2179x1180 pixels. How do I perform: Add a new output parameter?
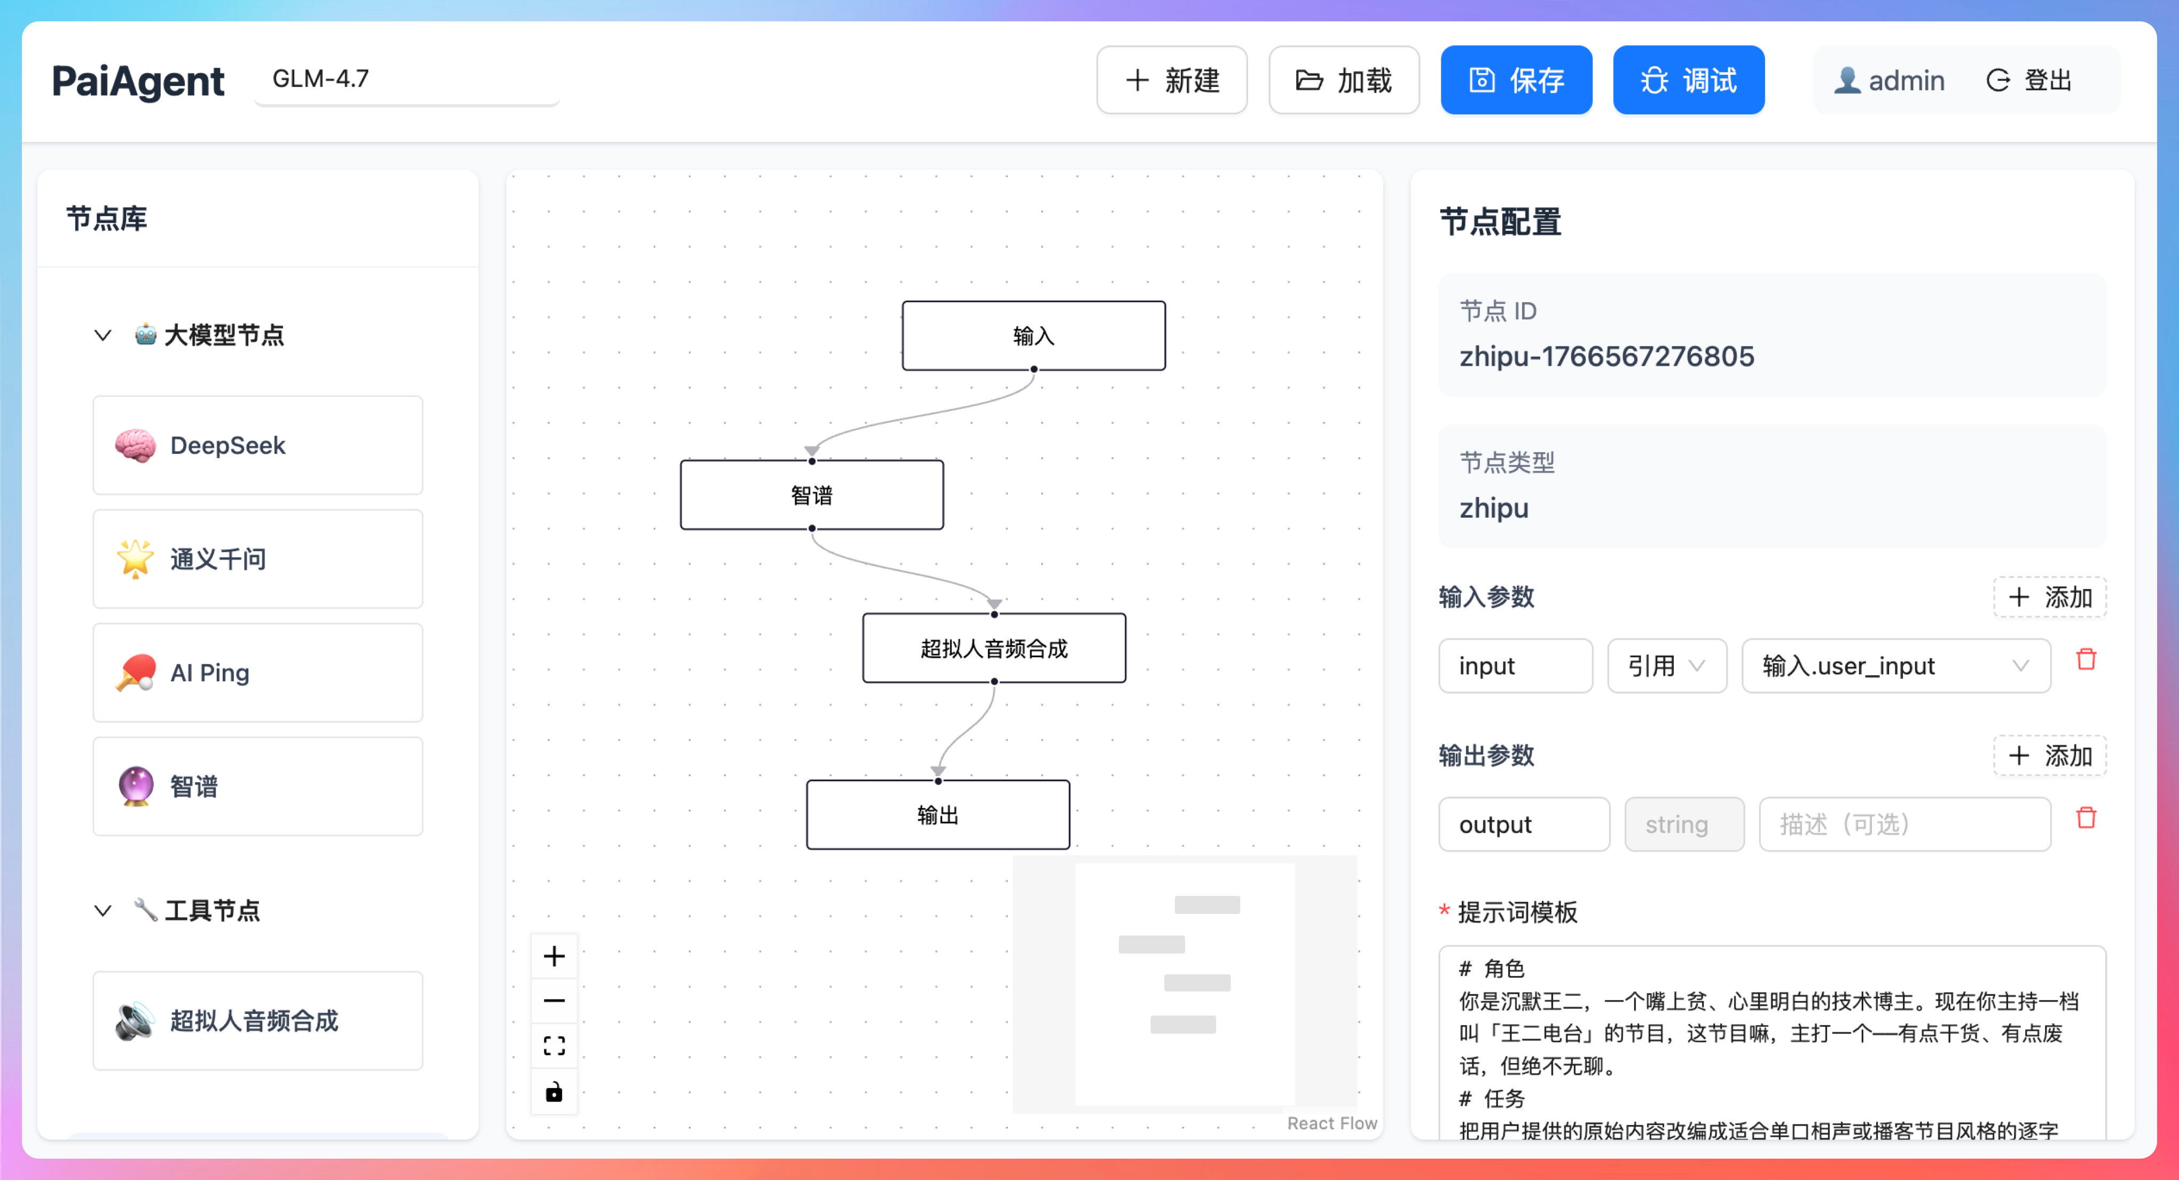point(2049,756)
